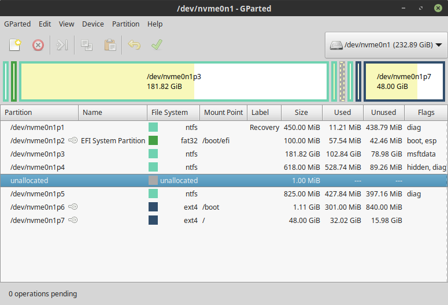
Task: Click the 'boot, esp' flags cell
Action: (422, 141)
